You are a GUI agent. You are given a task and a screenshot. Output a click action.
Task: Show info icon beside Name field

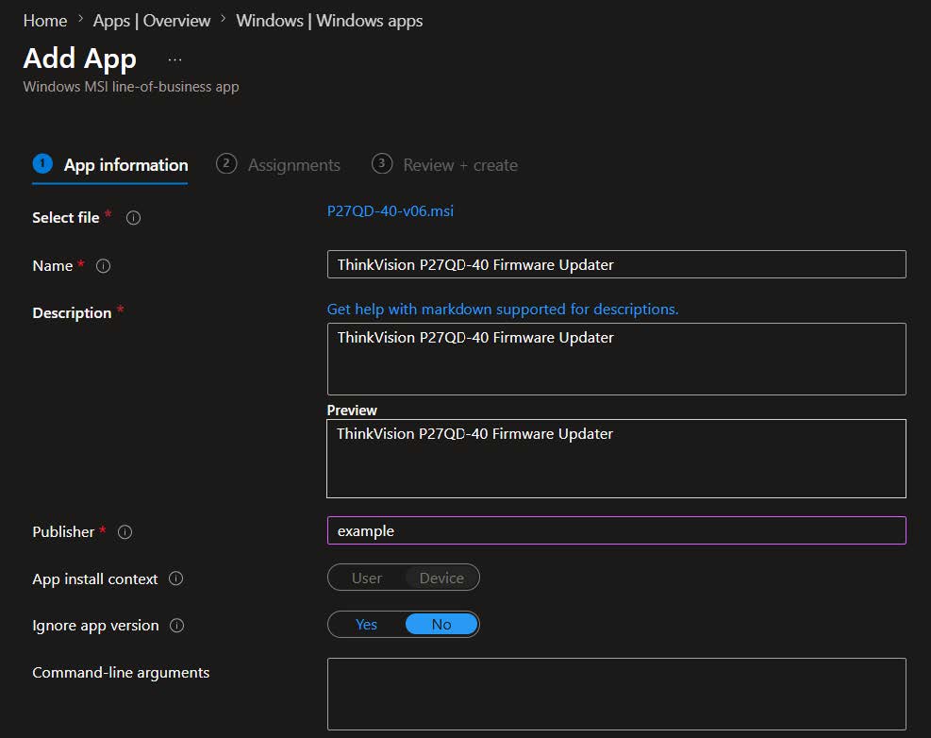(104, 265)
